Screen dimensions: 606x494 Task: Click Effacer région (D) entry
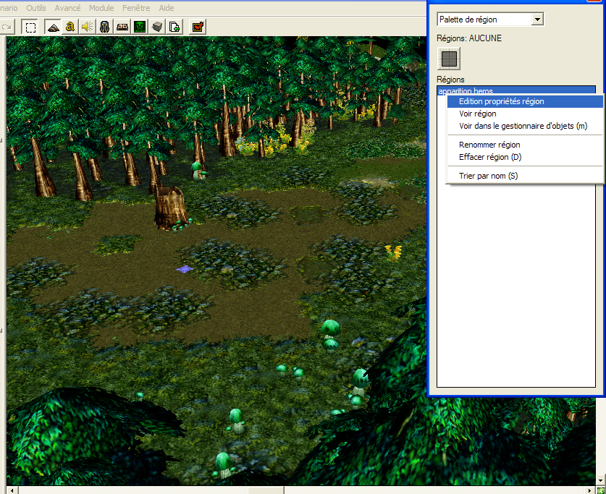490,157
